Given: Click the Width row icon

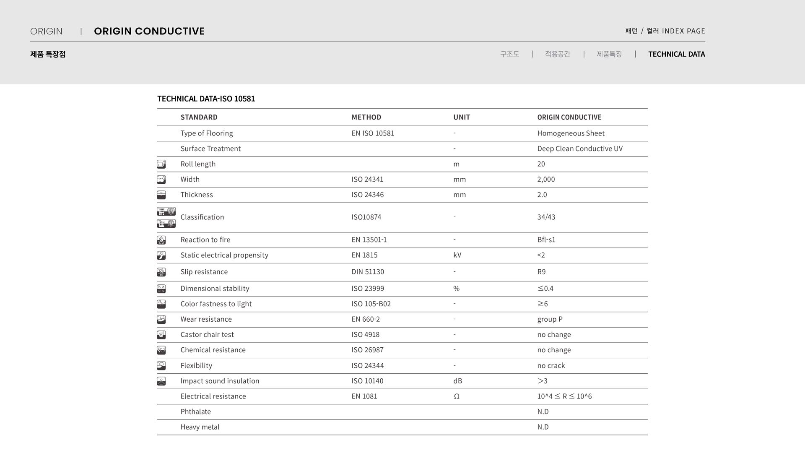Looking at the screenshot, I should 161,180.
